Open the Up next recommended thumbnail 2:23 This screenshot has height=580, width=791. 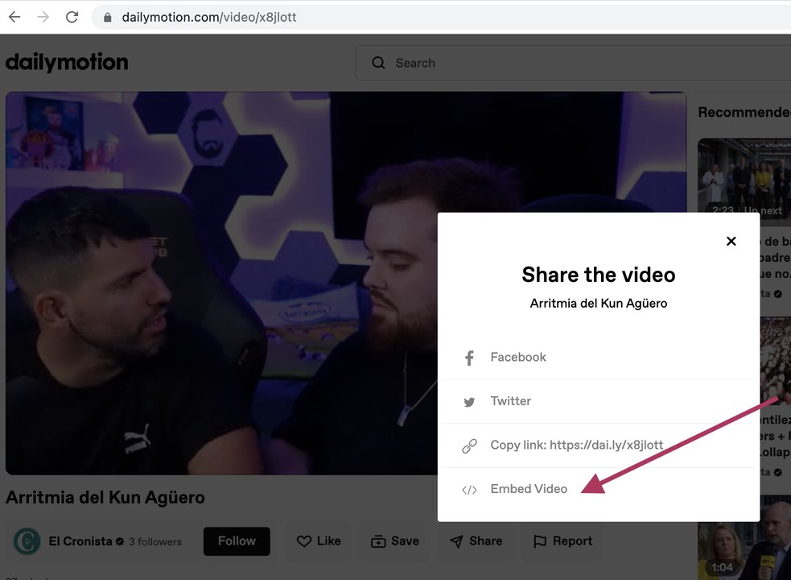pos(744,177)
